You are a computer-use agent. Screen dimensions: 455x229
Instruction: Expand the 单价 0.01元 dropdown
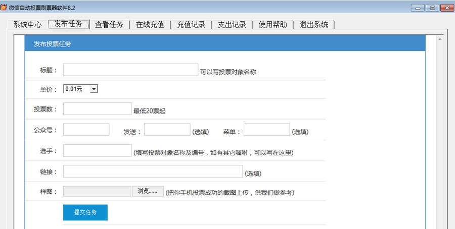(x=80, y=89)
